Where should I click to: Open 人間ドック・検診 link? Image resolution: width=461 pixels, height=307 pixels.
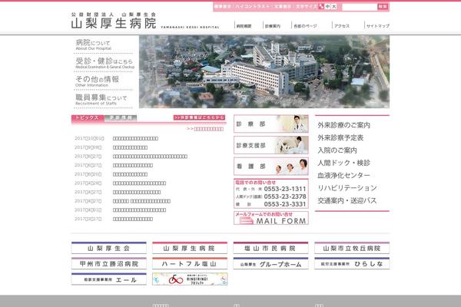click(343, 163)
